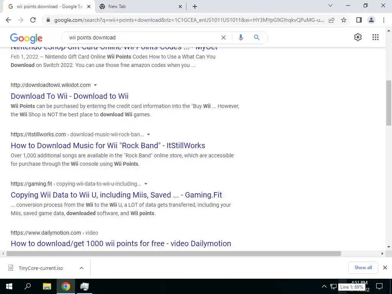Close the wii points download tab
Screen dimensions: 392x294
(89, 7)
